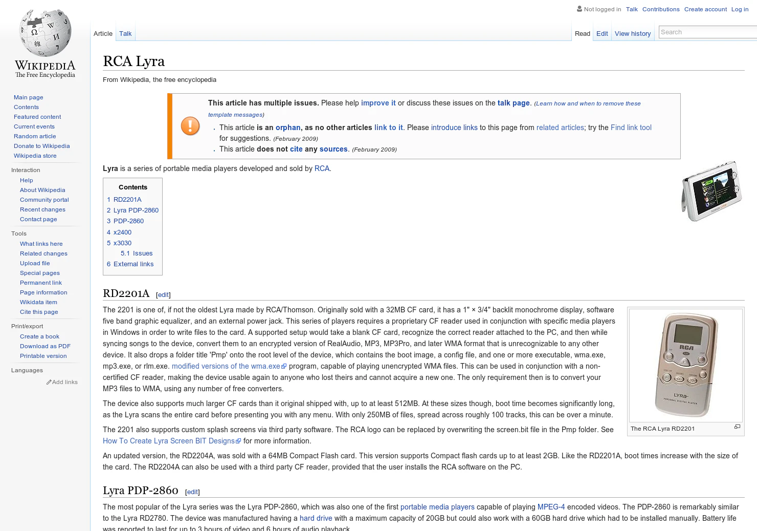Image resolution: width=757 pixels, height=531 pixels.
Task: Edit the Lyra PDP-2860 section
Action: coord(192,492)
